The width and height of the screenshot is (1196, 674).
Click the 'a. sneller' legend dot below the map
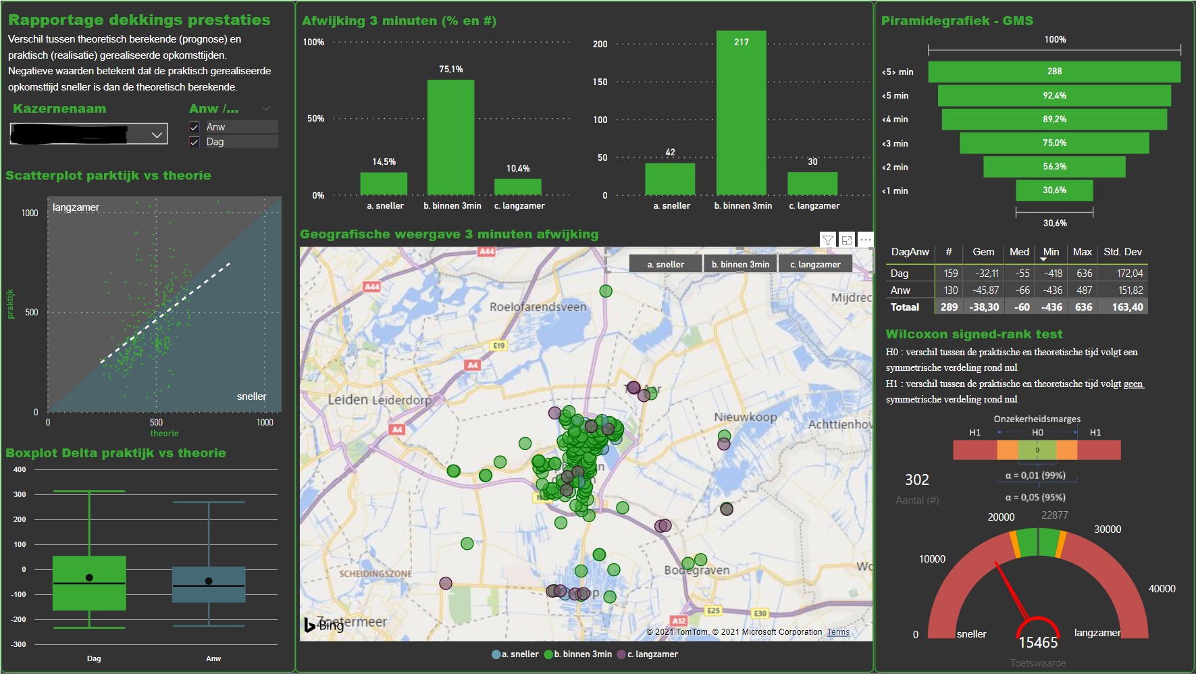[496, 654]
